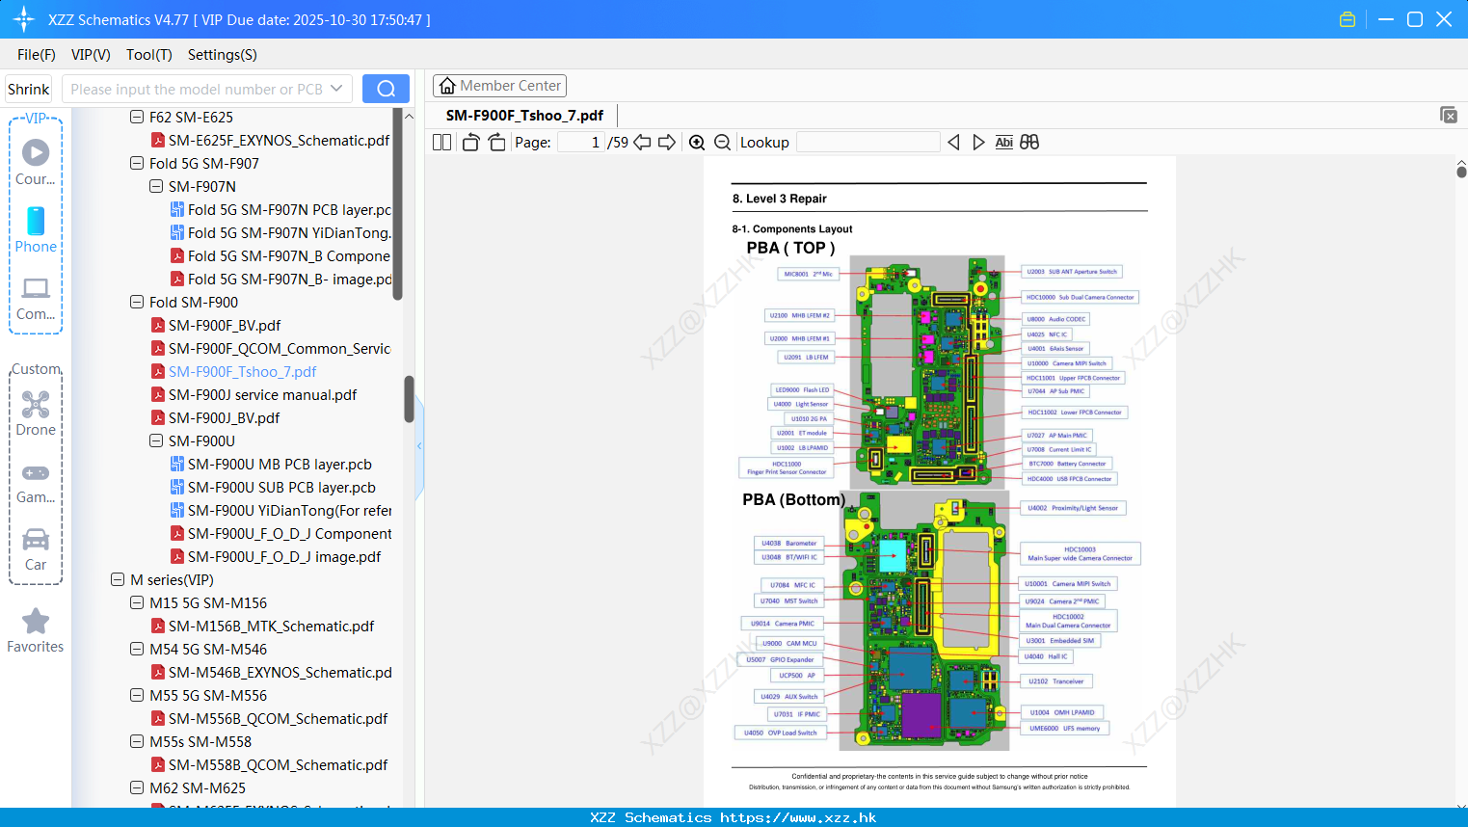Open the www.xzz.hk link in status bar
Image resolution: width=1468 pixels, height=827 pixels.
(x=798, y=817)
